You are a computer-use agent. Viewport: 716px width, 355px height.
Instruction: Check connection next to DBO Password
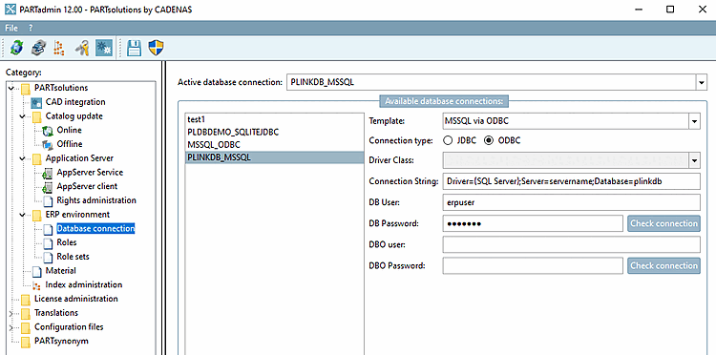tap(663, 265)
